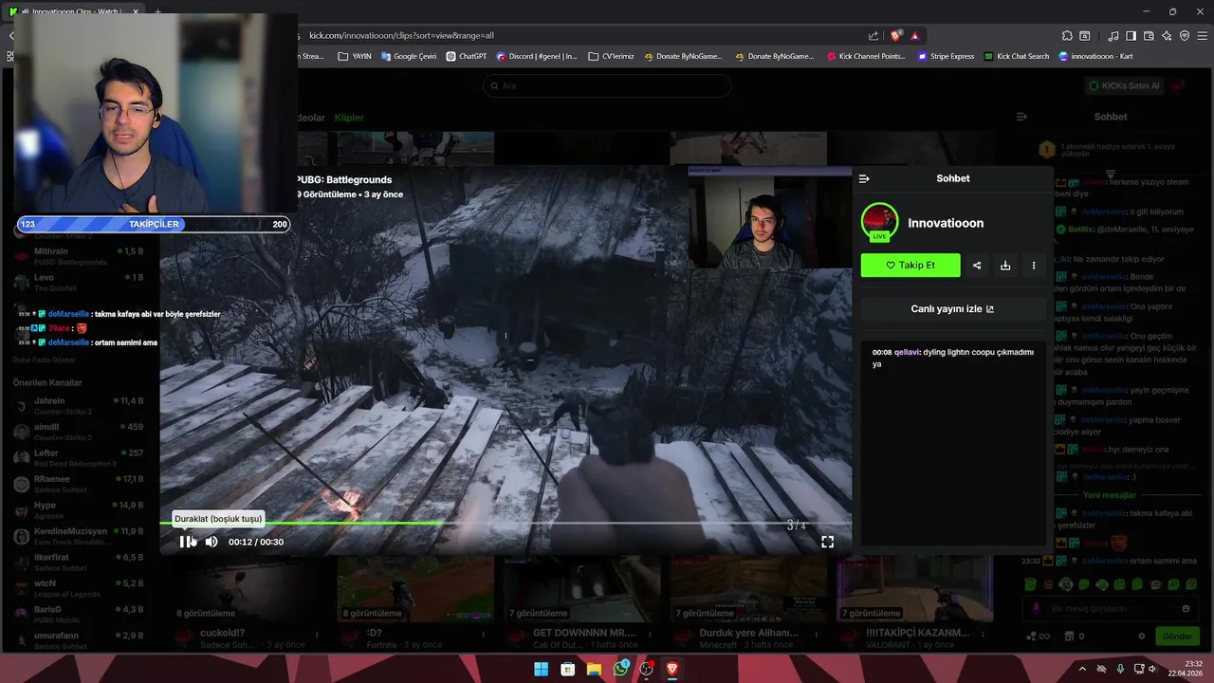The image size is (1214, 683).
Task: Click KICKs Satın Al button
Action: [1125, 85]
